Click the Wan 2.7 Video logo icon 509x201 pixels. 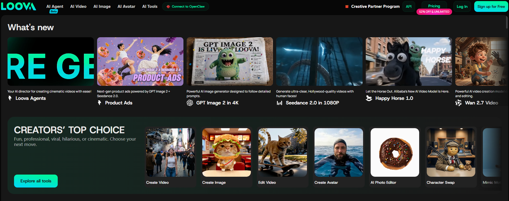click(459, 103)
